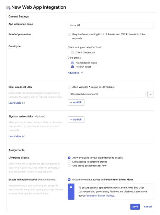The image size is (160, 215).
Task: Click the chevron next to Advanced
Action: [82, 73]
